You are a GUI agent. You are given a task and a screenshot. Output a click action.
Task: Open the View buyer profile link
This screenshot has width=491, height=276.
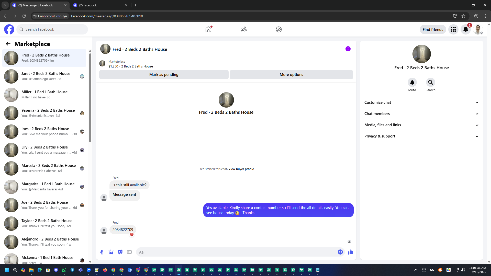coord(241,169)
